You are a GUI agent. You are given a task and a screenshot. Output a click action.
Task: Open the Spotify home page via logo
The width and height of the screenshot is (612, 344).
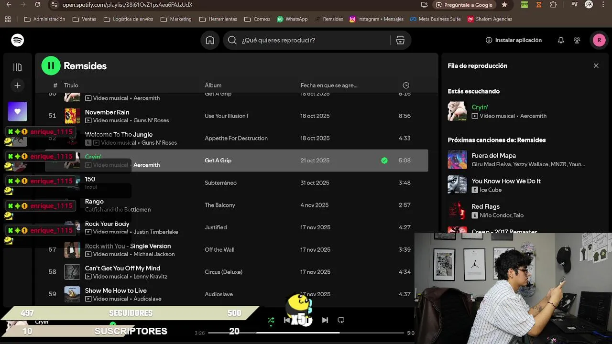18,40
